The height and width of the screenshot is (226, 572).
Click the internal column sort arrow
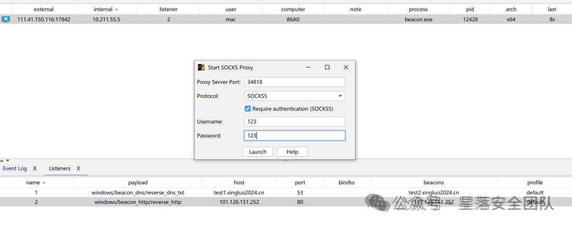point(117,9)
